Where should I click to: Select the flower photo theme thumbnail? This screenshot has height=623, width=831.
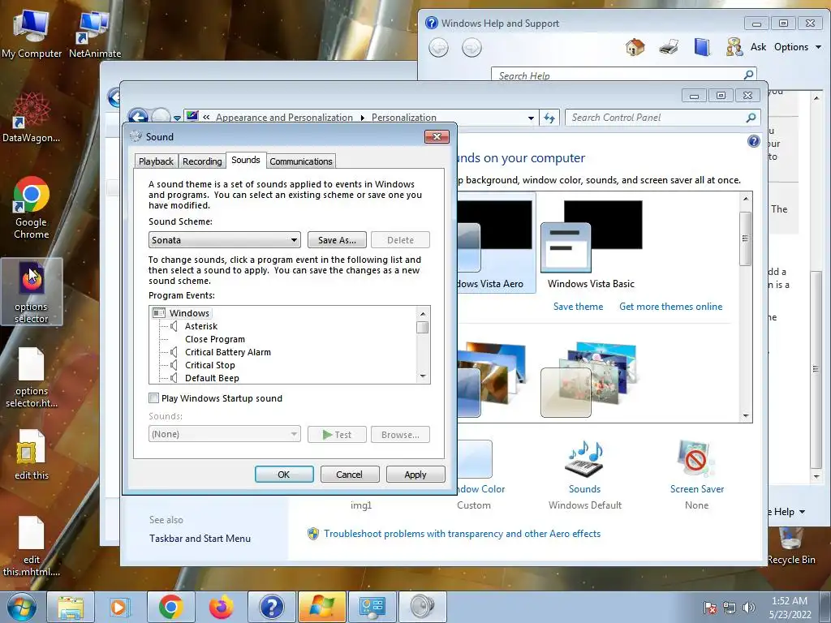point(588,380)
